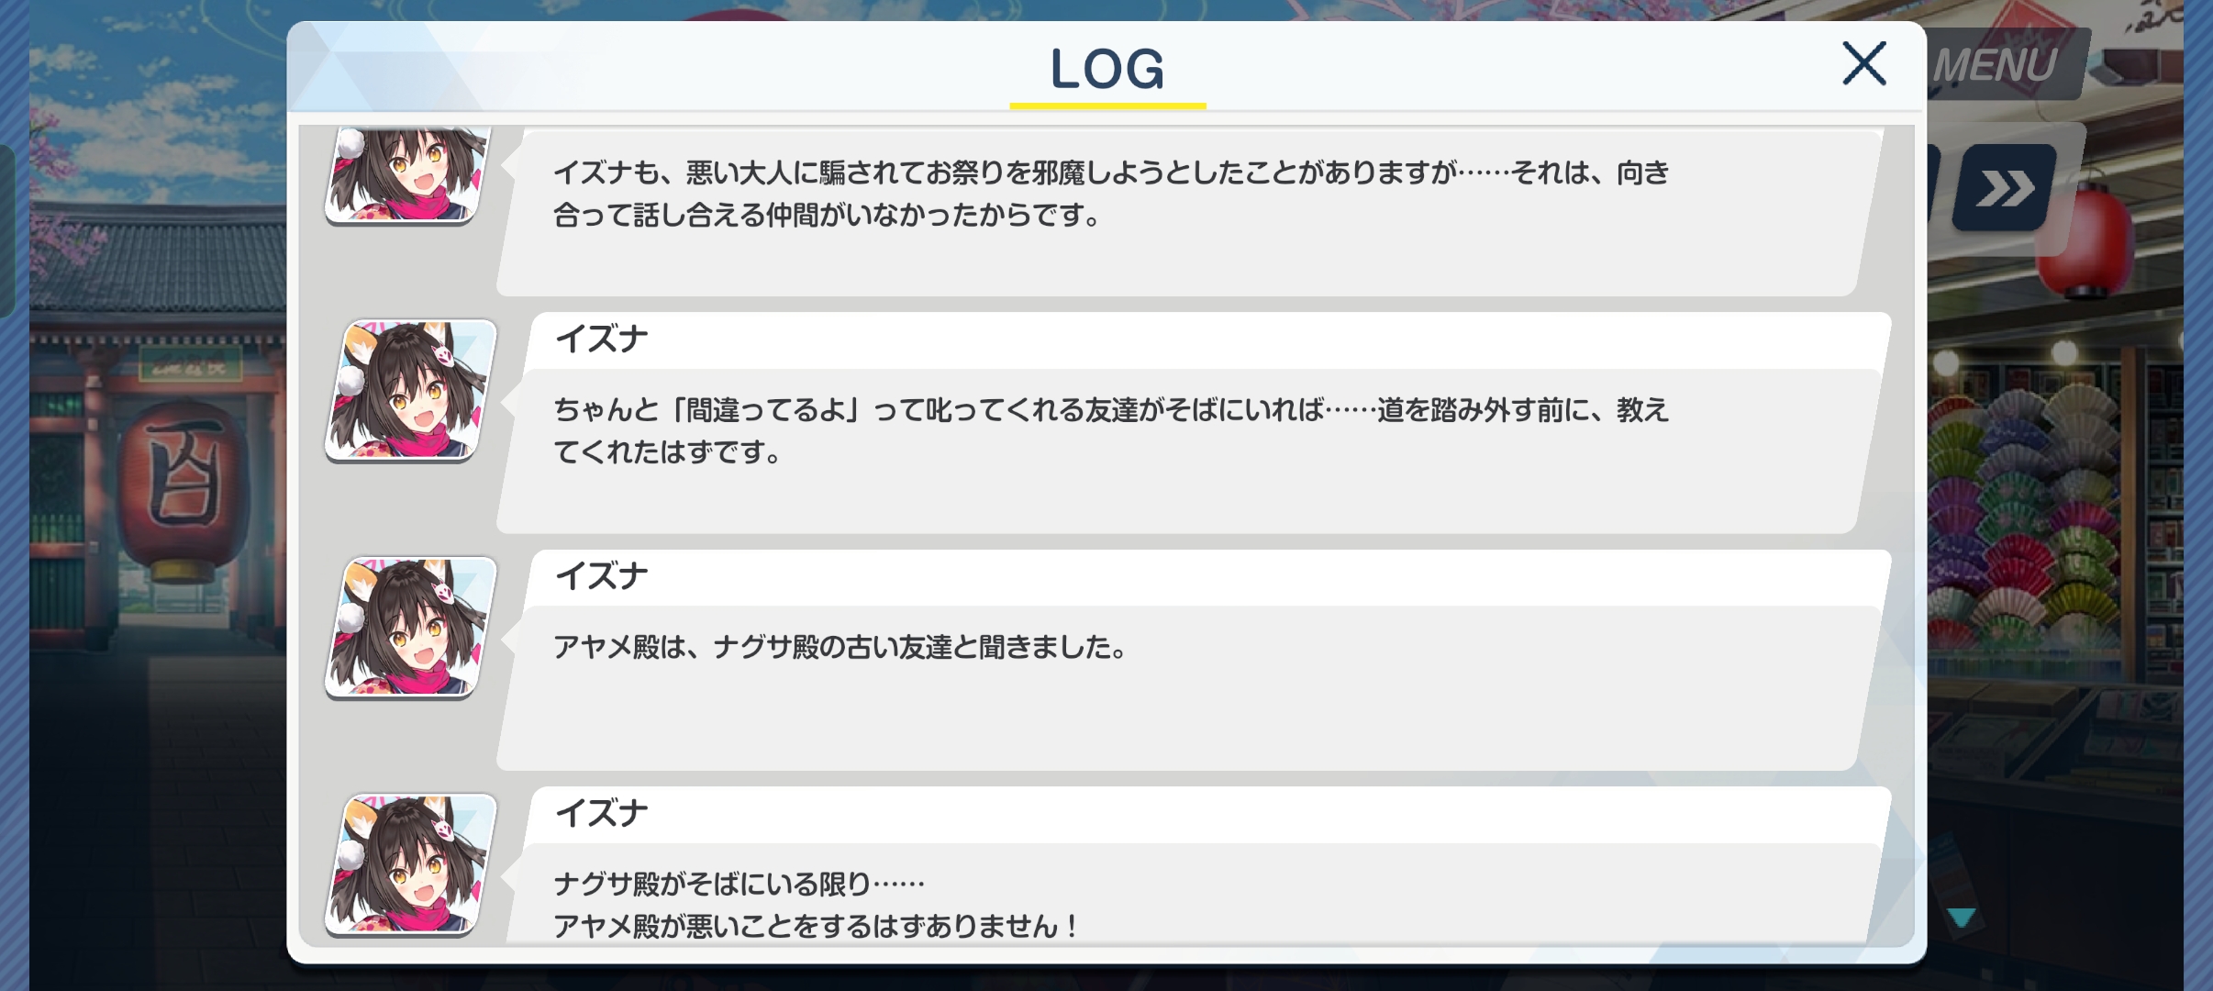Viewport: 2213px width, 991px height.
Task: Tap Izuna's portrait beside the ナグサ殿がそばに line
Action: click(x=410, y=864)
